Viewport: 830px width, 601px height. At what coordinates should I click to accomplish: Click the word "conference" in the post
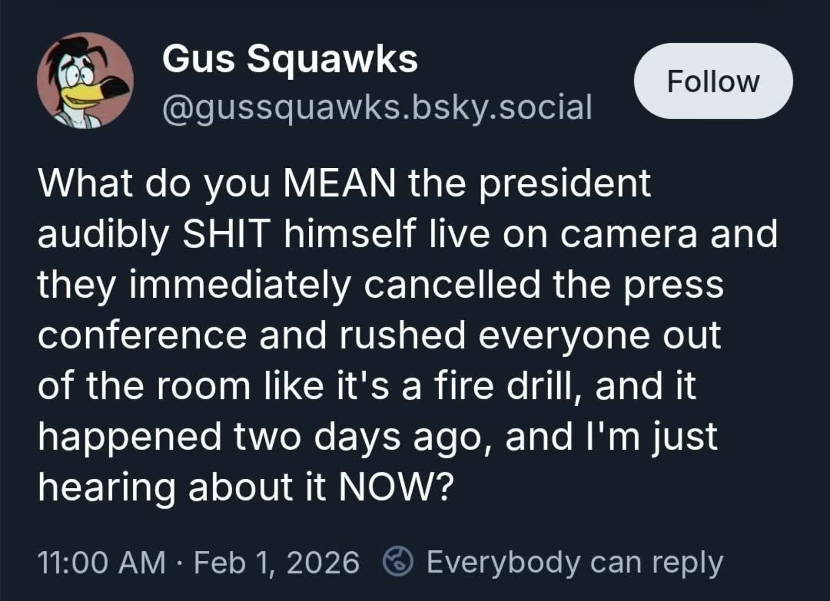142,335
